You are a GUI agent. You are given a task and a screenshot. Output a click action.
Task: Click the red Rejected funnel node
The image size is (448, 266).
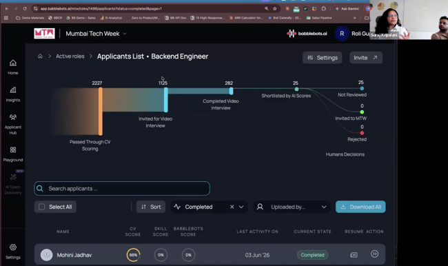click(362, 133)
